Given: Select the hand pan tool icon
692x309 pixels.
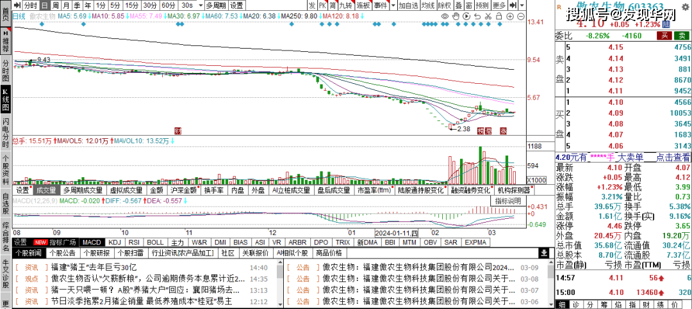Looking at the screenshot, I should 456,16.
